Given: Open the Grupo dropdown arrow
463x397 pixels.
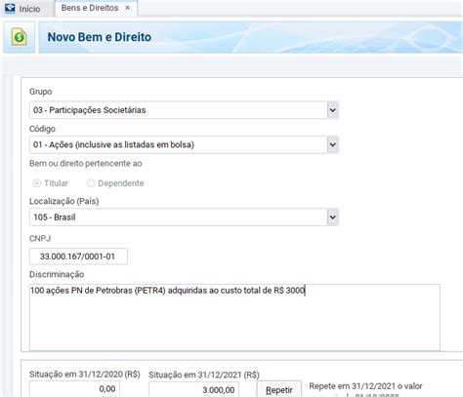Looking at the screenshot, I should click(x=332, y=110).
